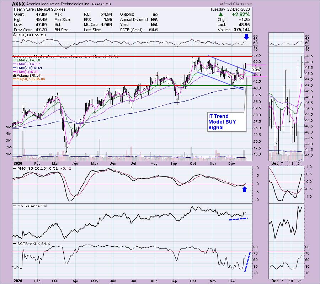The height and width of the screenshot is (284, 320).
Task: Click the 21 date label under the zoomed price panel
Action: tap(300, 163)
